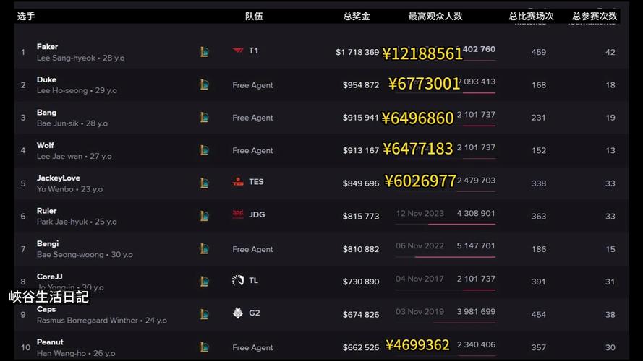
Task: Open Ruler's player name link
Action: click(46, 211)
